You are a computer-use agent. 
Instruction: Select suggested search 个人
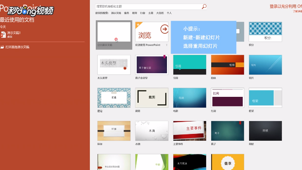pos(169,13)
